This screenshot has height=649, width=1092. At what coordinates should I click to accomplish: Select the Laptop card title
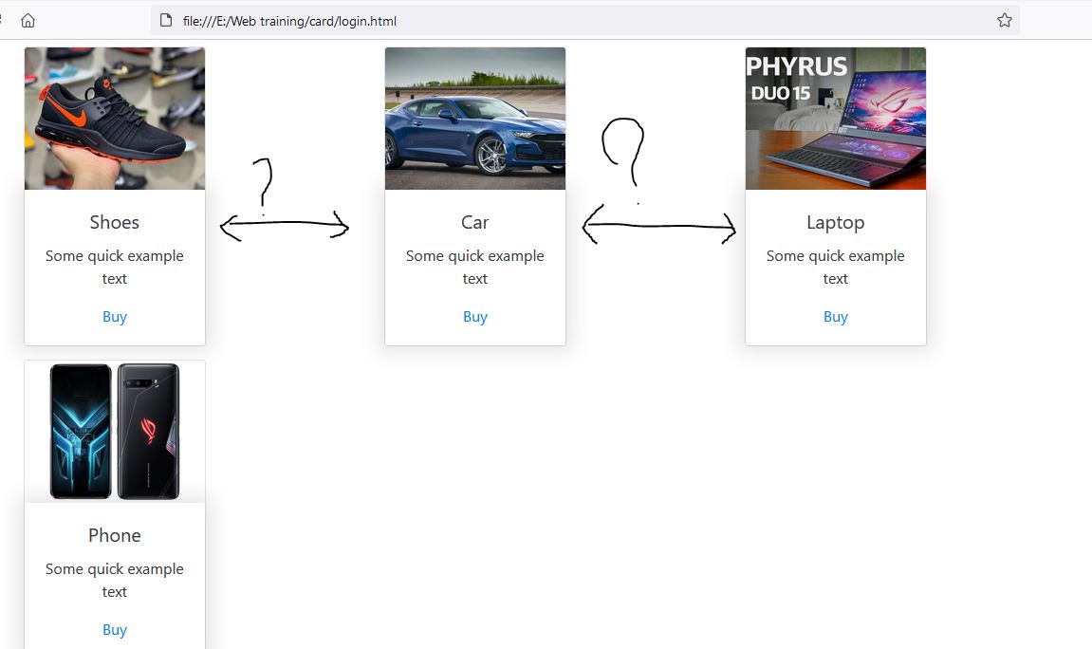coord(836,223)
